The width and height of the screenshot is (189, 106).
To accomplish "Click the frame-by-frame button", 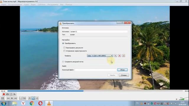I will pos(15,94).
